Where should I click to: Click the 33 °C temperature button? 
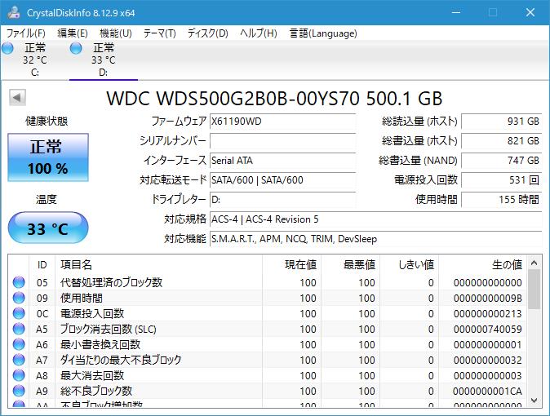(48, 228)
